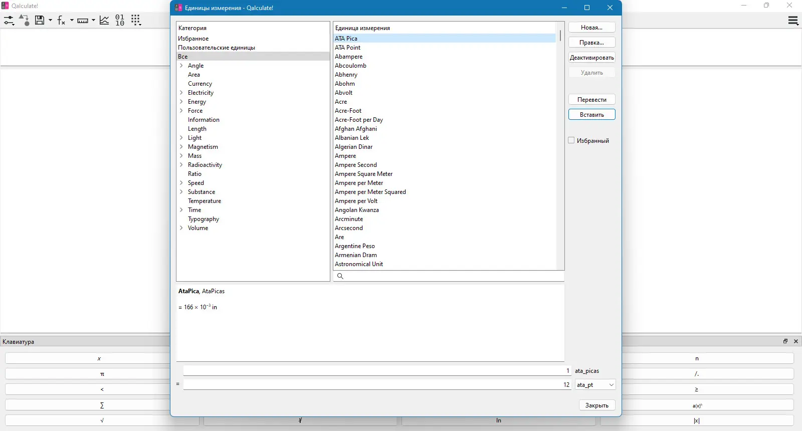This screenshot has height=431, width=802.
Task: Click the square root key on keypad
Action: pyautogui.click(x=102, y=420)
